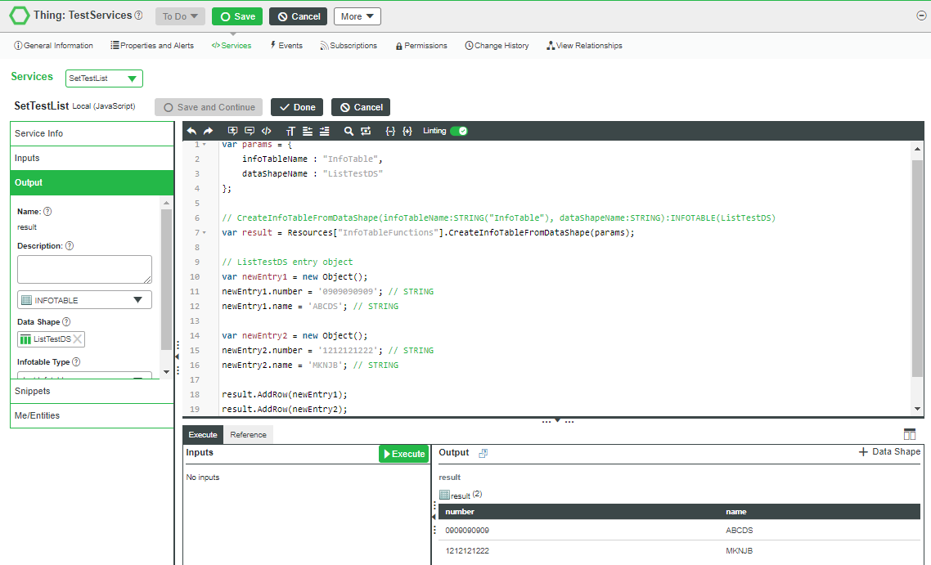Click into the Description text field
Image resolution: width=931 pixels, height=565 pixels.
pyautogui.click(x=84, y=269)
